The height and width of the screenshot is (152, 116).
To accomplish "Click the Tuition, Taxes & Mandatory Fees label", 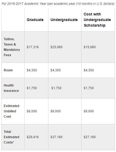I will [12, 47].
